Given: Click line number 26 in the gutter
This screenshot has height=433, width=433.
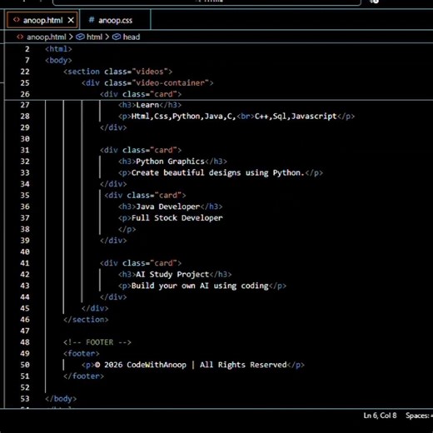Looking at the screenshot, I should [x=25, y=94].
